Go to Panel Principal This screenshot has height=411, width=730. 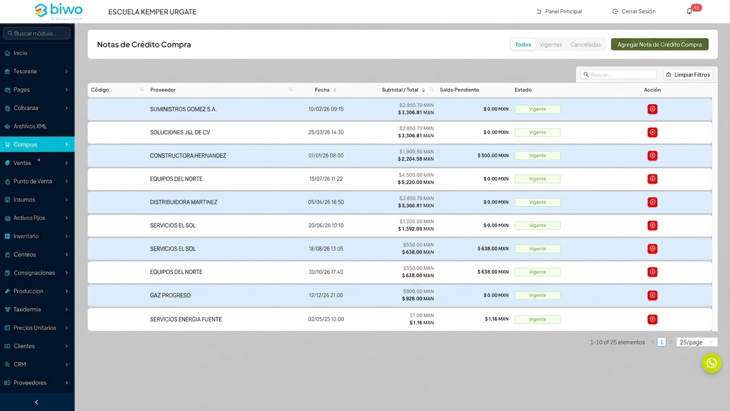tap(559, 11)
